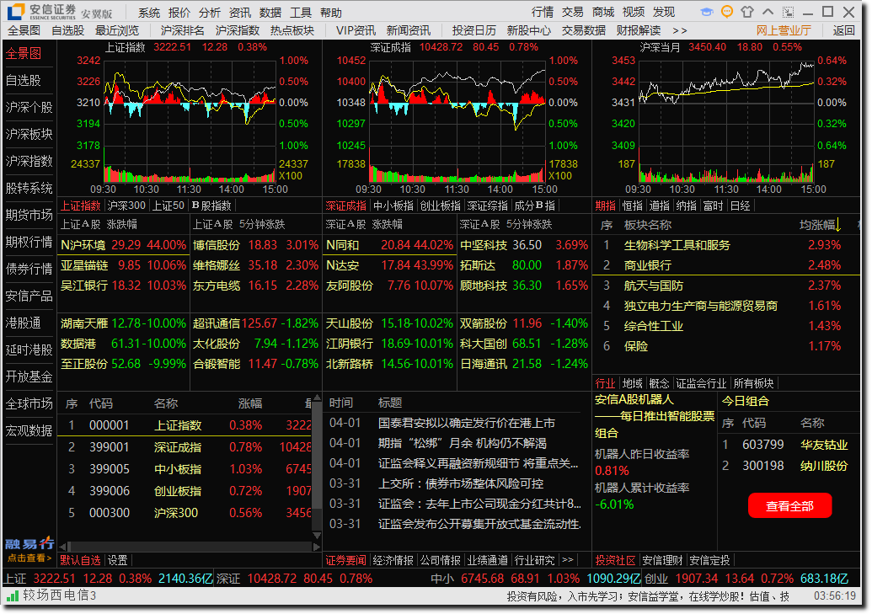The image size is (872, 614).
Task: Open 新股中心 in the toolbar
Action: [529, 30]
